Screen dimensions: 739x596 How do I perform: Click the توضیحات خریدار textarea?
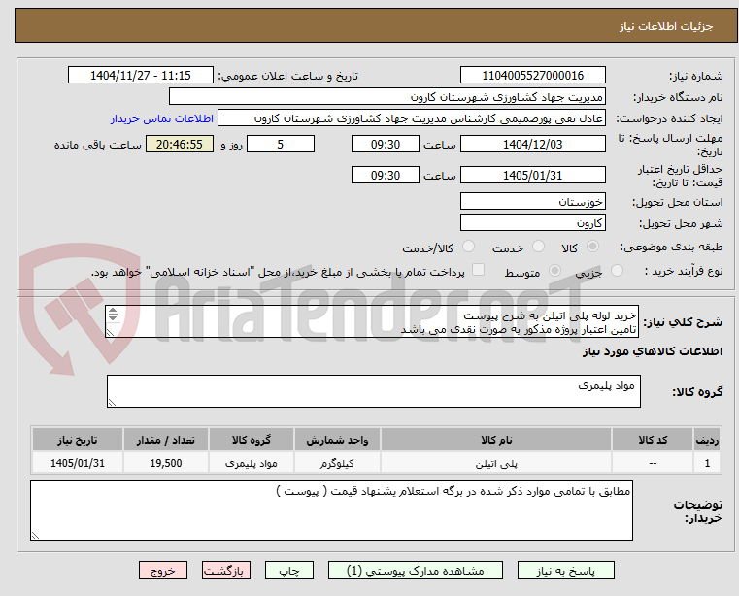click(331, 511)
